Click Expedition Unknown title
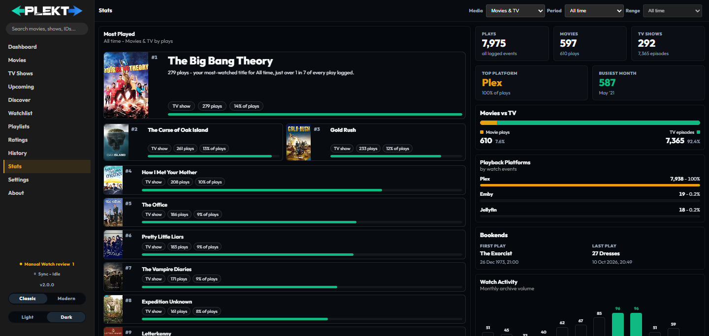Image resolution: width=709 pixels, height=336 pixels. click(167, 302)
